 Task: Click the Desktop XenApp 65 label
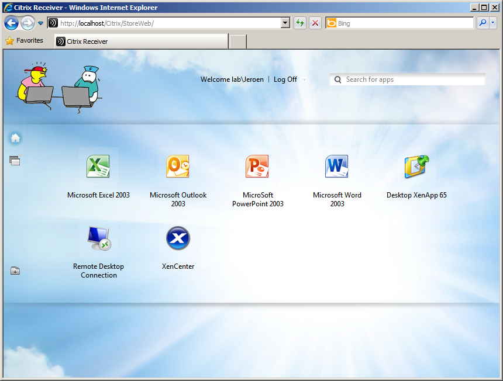(x=416, y=195)
